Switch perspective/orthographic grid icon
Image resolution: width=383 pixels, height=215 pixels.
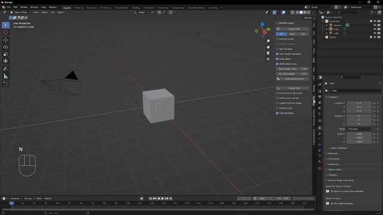(x=268, y=59)
